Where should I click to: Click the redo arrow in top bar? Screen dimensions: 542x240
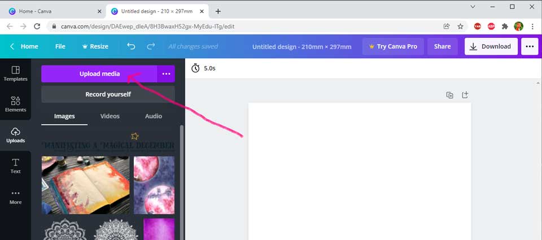pyautogui.click(x=151, y=46)
